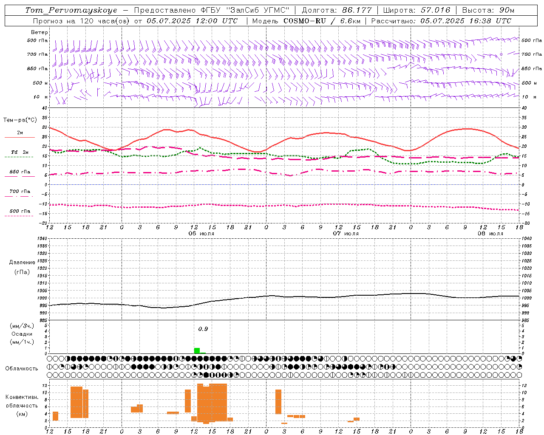Click the Осадки panel title
This screenshot has width=544, height=435.
click(x=22, y=334)
